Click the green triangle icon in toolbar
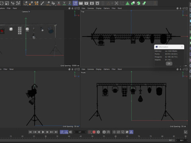 click(127, 3)
